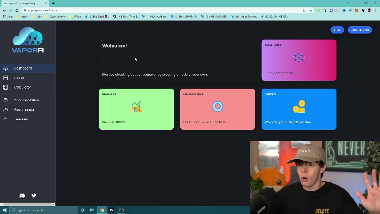Open the Discord icon in sidebar
This screenshot has height=214, width=380.
click(22, 196)
